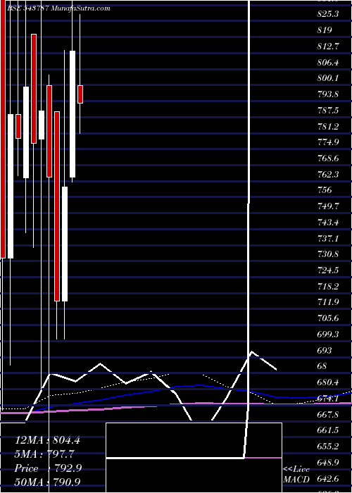This screenshot has height=493, width=352.
Task: Select the 680.4 price level label
Action: (x=328, y=382)
